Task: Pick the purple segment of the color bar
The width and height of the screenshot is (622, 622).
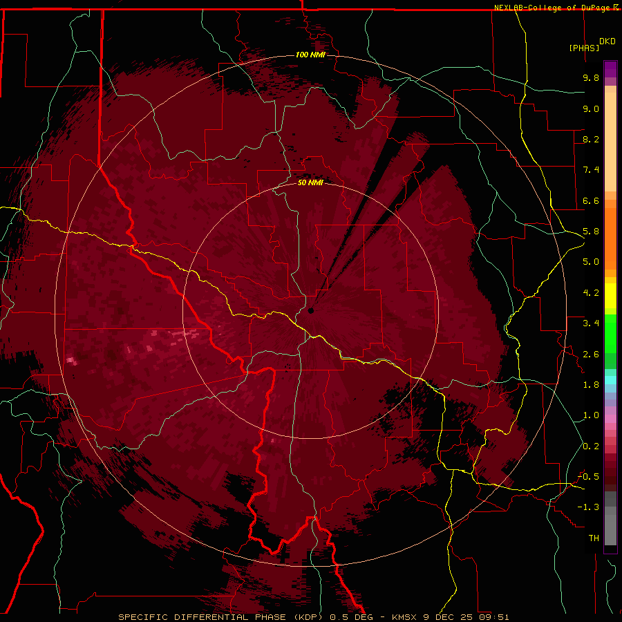Action: (x=610, y=69)
